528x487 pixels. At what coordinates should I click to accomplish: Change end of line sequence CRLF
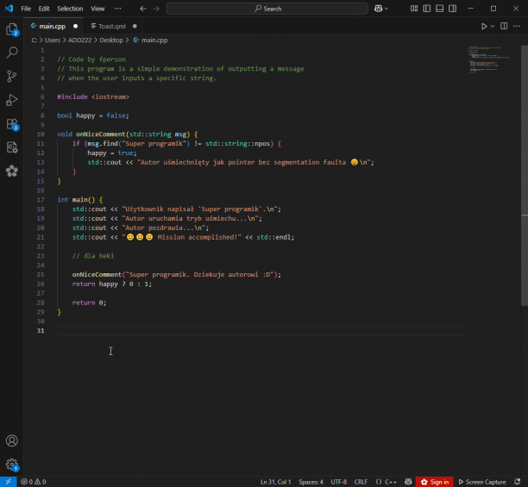tap(361, 482)
